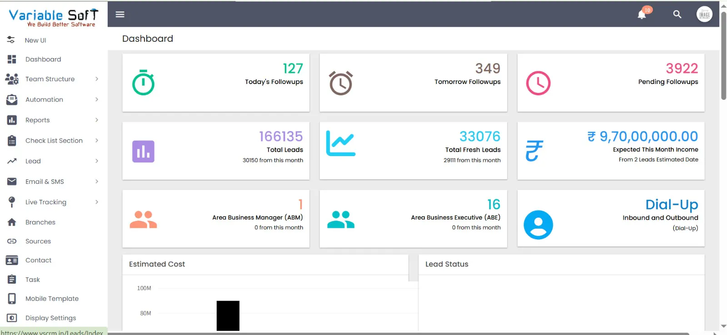Click the Dial-Up heading link
Viewport: 727px width, 335px height.
672,205
